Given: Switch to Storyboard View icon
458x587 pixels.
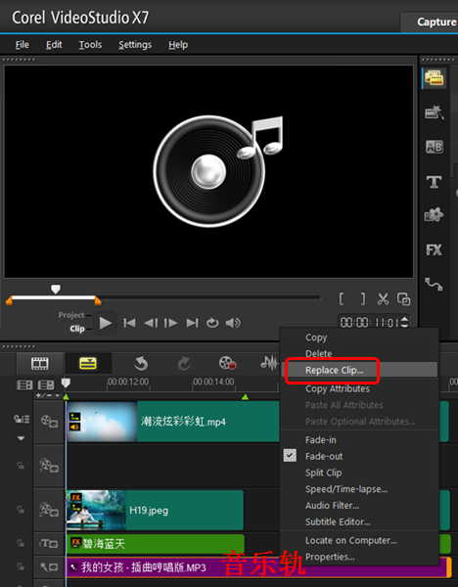Looking at the screenshot, I should (x=40, y=363).
